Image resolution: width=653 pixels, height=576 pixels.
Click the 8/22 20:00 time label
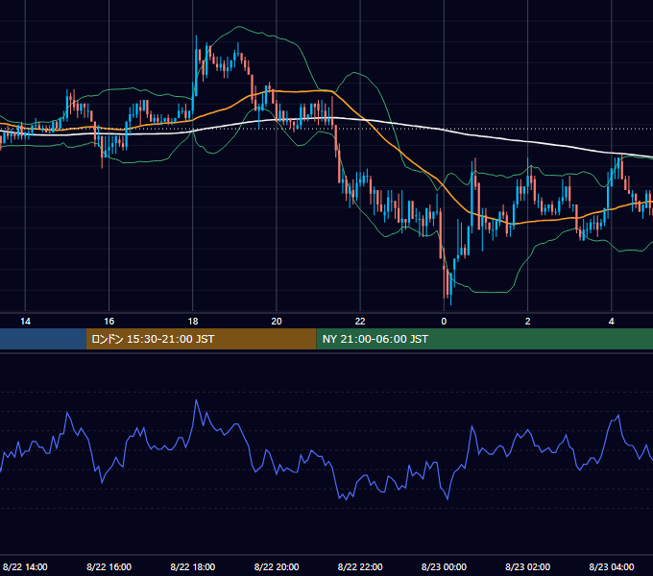pos(277,566)
